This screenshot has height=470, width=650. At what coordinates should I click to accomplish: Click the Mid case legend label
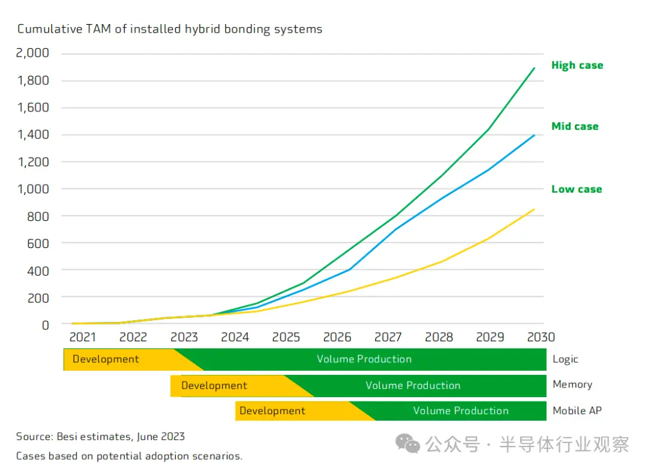575,126
